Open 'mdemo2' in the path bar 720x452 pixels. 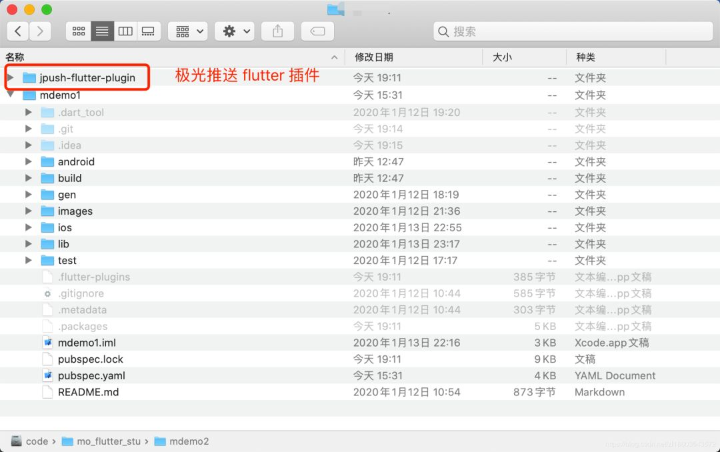189,441
